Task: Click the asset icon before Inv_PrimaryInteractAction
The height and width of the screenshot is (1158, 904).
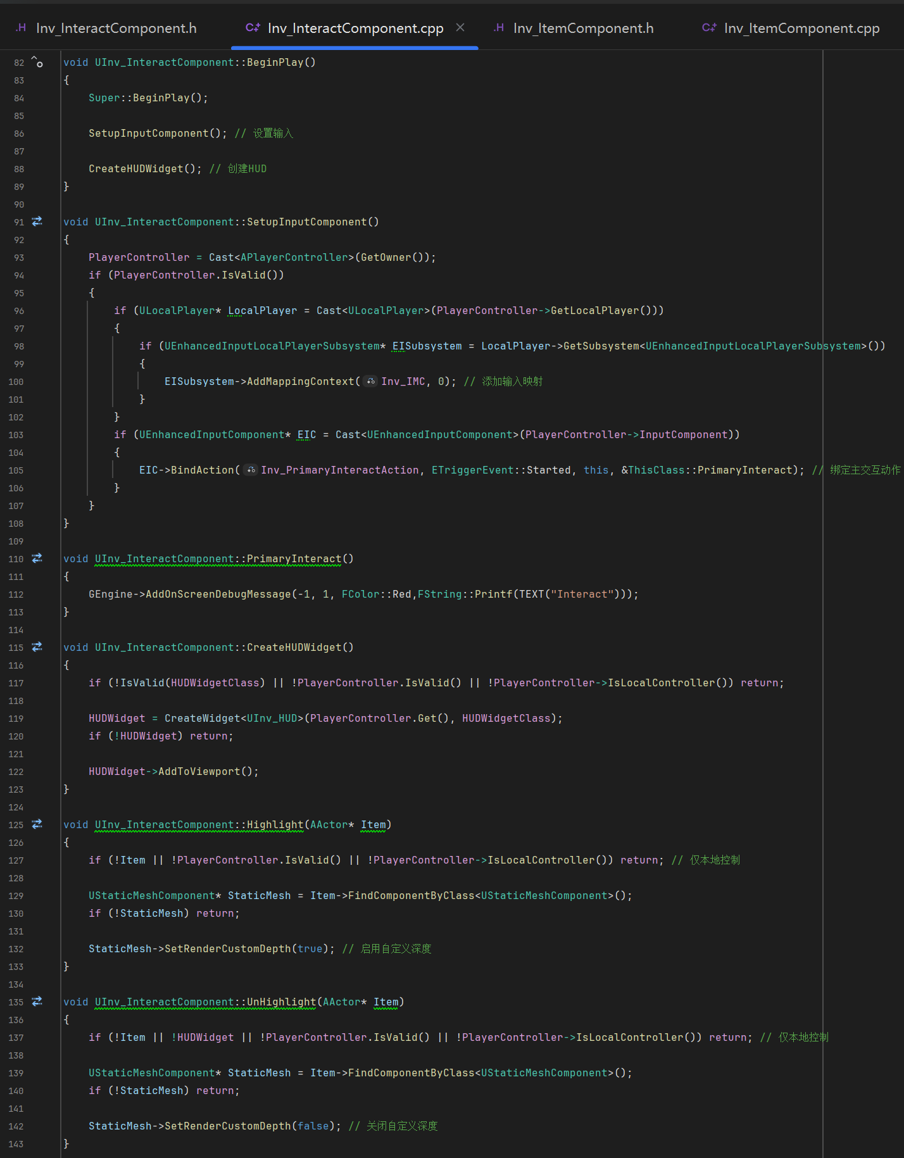Action: pos(251,470)
